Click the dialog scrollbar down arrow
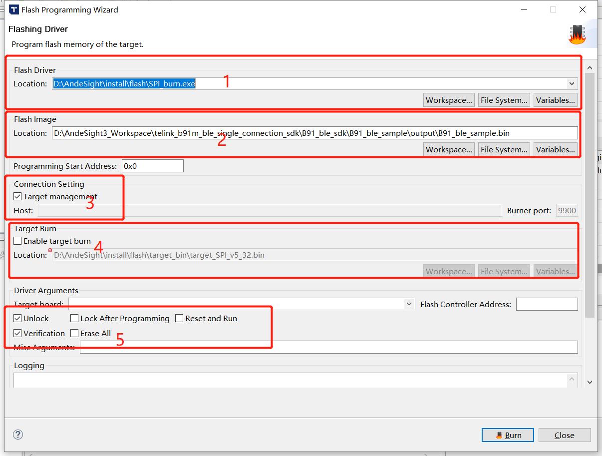Viewport: 602px width, 456px height. (x=590, y=382)
